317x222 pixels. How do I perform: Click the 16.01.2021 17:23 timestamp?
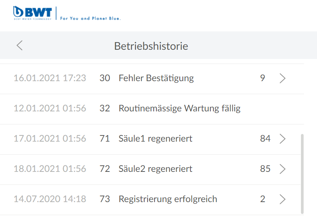tap(50, 78)
